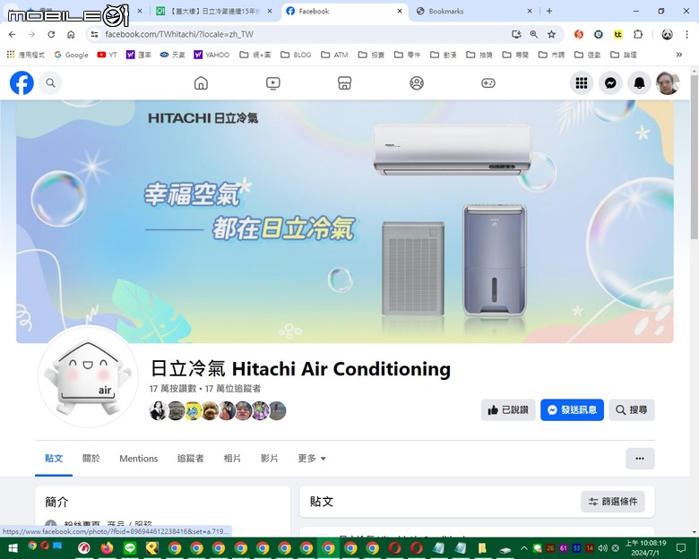Open the Hitachi cover photo banner

(345, 221)
